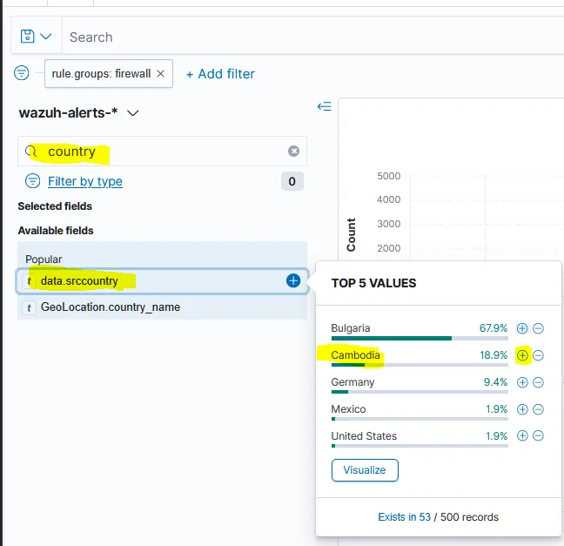This screenshot has height=546, width=564.
Task: Click the Mexico label
Action: pos(348,409)
